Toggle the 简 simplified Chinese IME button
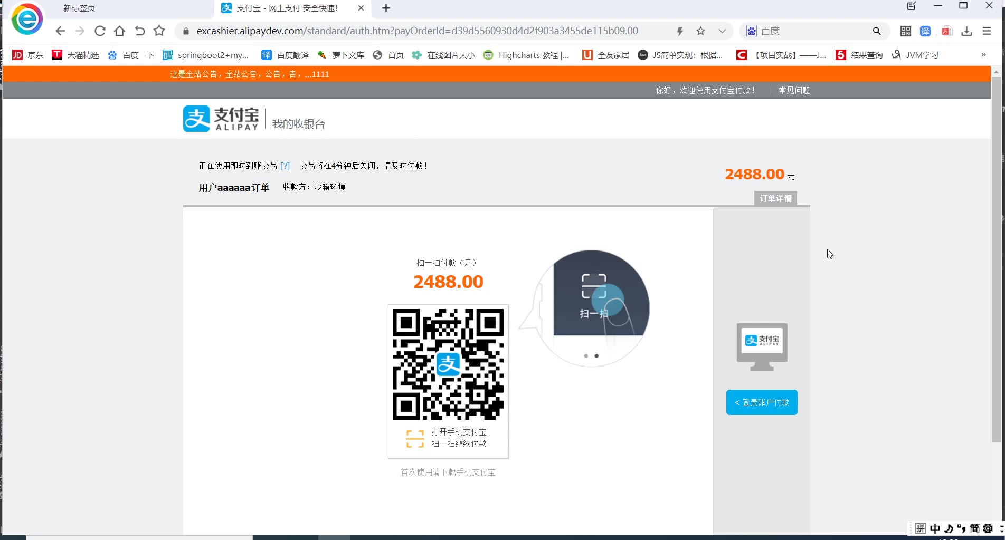This screenshot has width=1005, height=540. coord(974,528)
